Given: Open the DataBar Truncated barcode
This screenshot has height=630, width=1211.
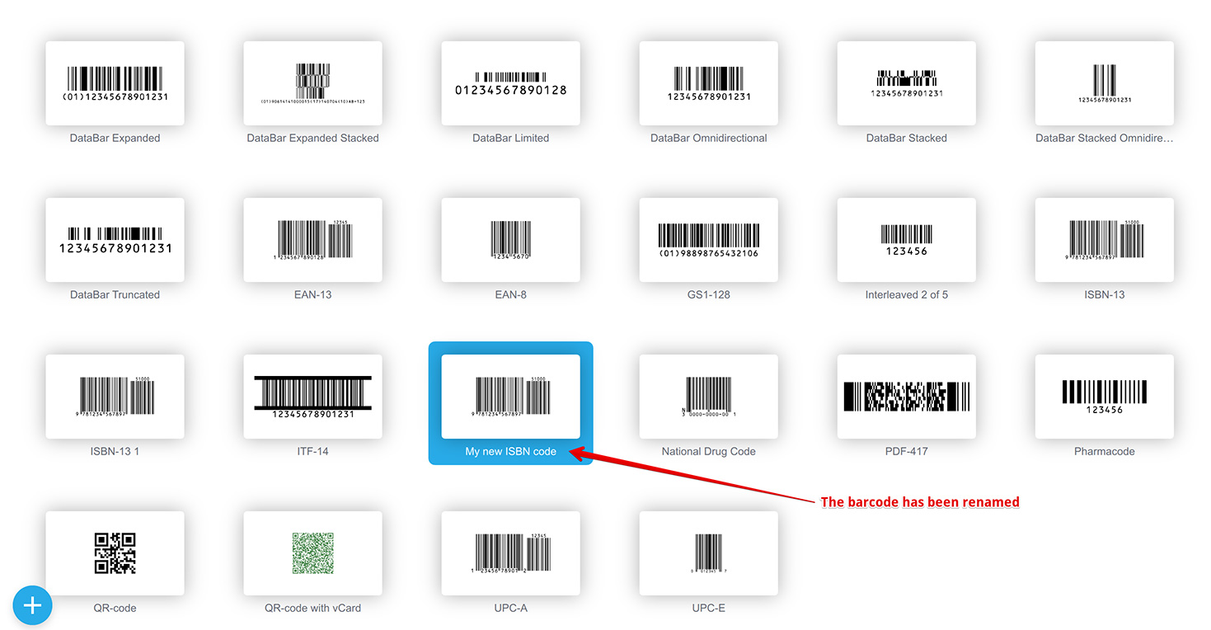Looking at the screenshot, I should click(x=115, y=239).
